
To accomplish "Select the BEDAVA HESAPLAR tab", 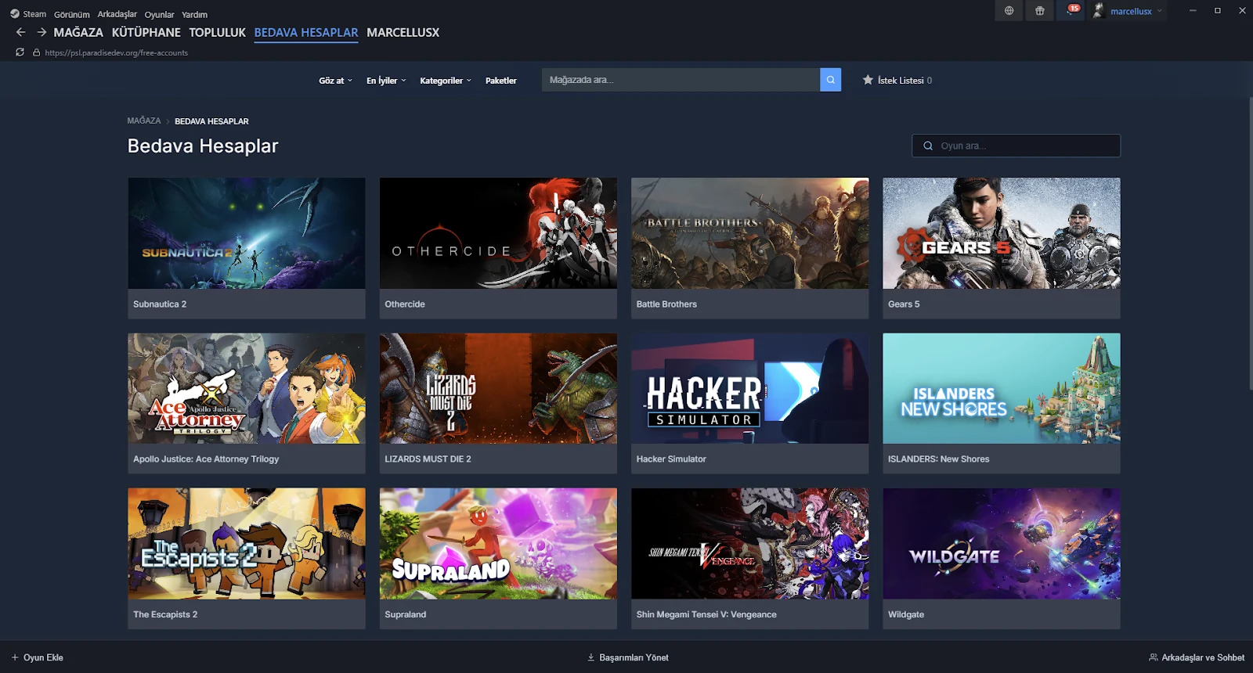I will (x=306, y=32).
